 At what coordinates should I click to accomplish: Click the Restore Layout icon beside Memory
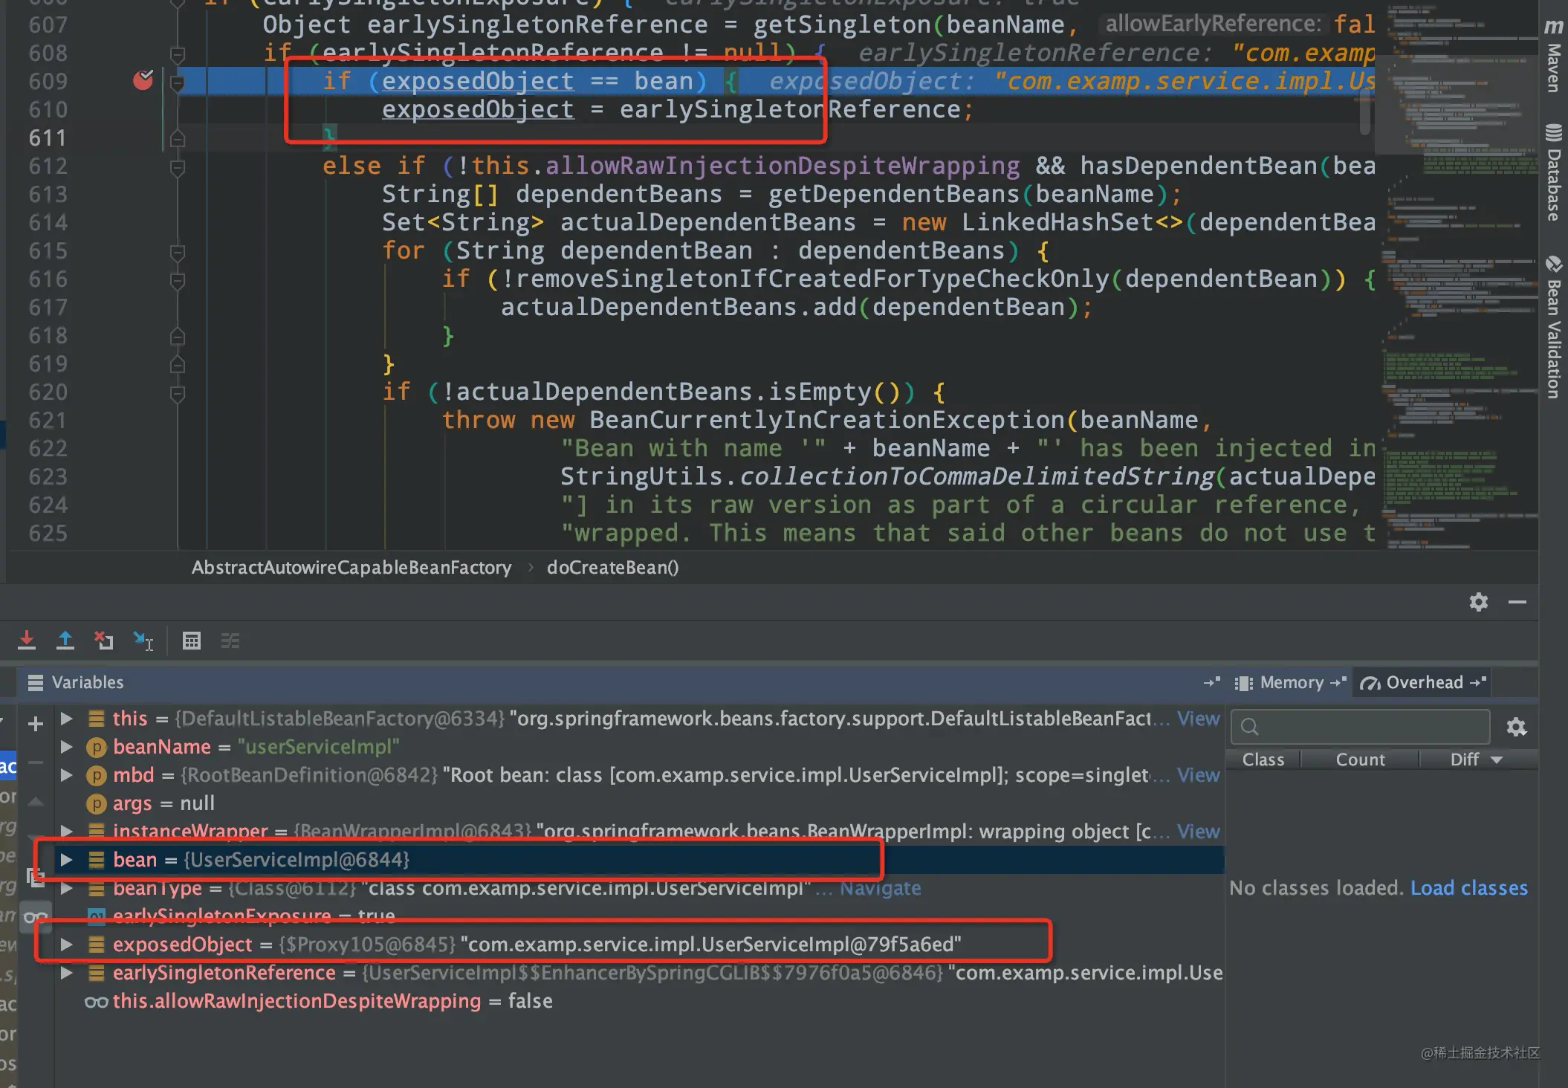[x=1211, y=682]
